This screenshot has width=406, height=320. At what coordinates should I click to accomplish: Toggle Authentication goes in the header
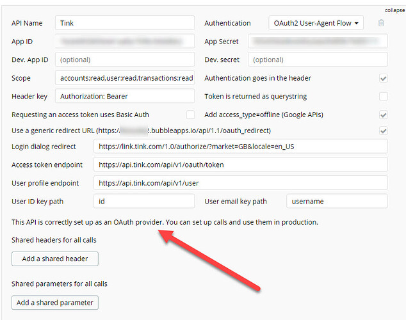(x=383, y=78)
